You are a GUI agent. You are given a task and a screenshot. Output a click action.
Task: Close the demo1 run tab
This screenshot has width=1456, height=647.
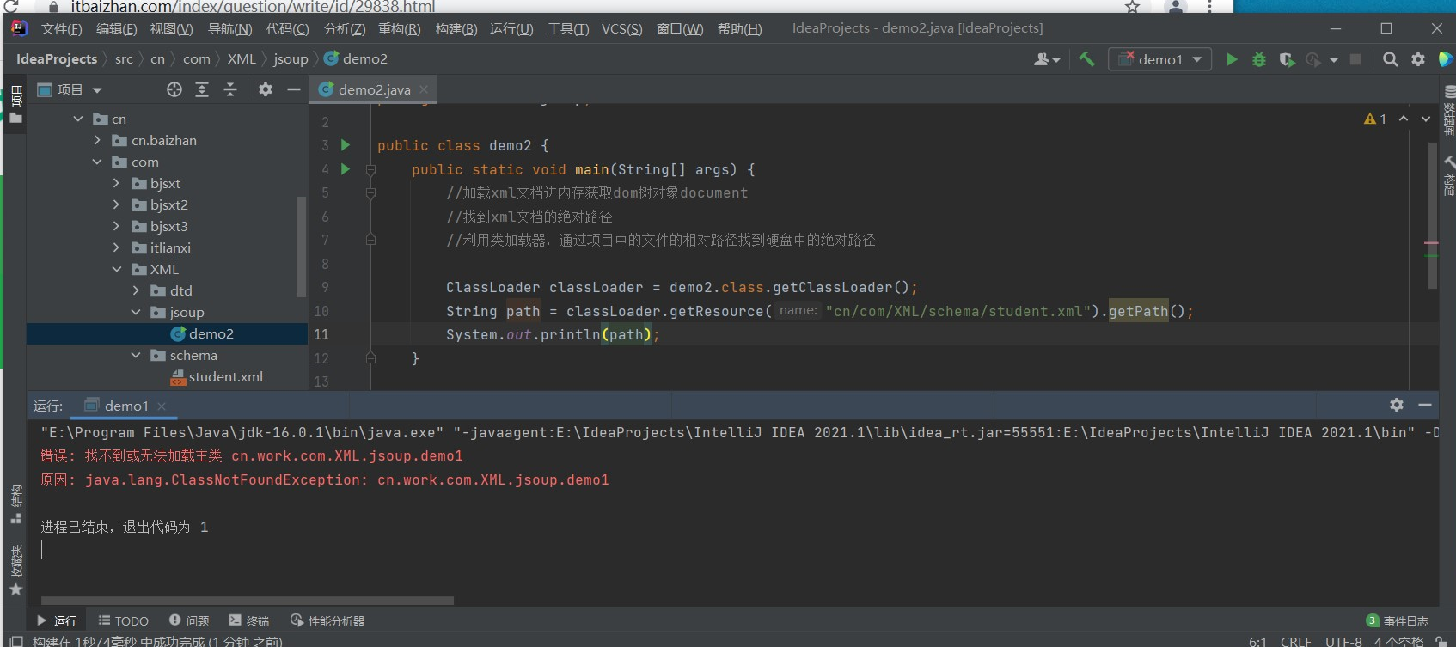point(162,406)
